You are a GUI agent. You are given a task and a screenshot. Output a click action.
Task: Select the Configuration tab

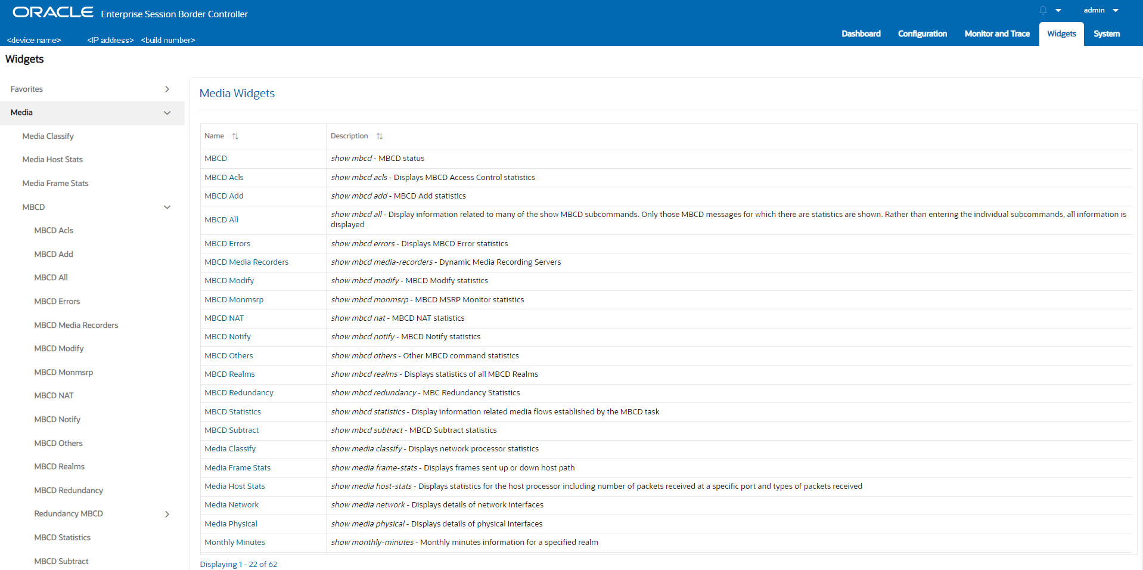[922, 34]
